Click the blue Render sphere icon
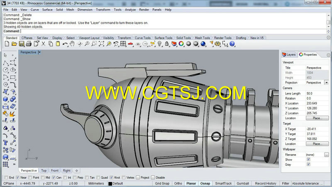Viewport: 332px width, 187px height. point(203,44)
